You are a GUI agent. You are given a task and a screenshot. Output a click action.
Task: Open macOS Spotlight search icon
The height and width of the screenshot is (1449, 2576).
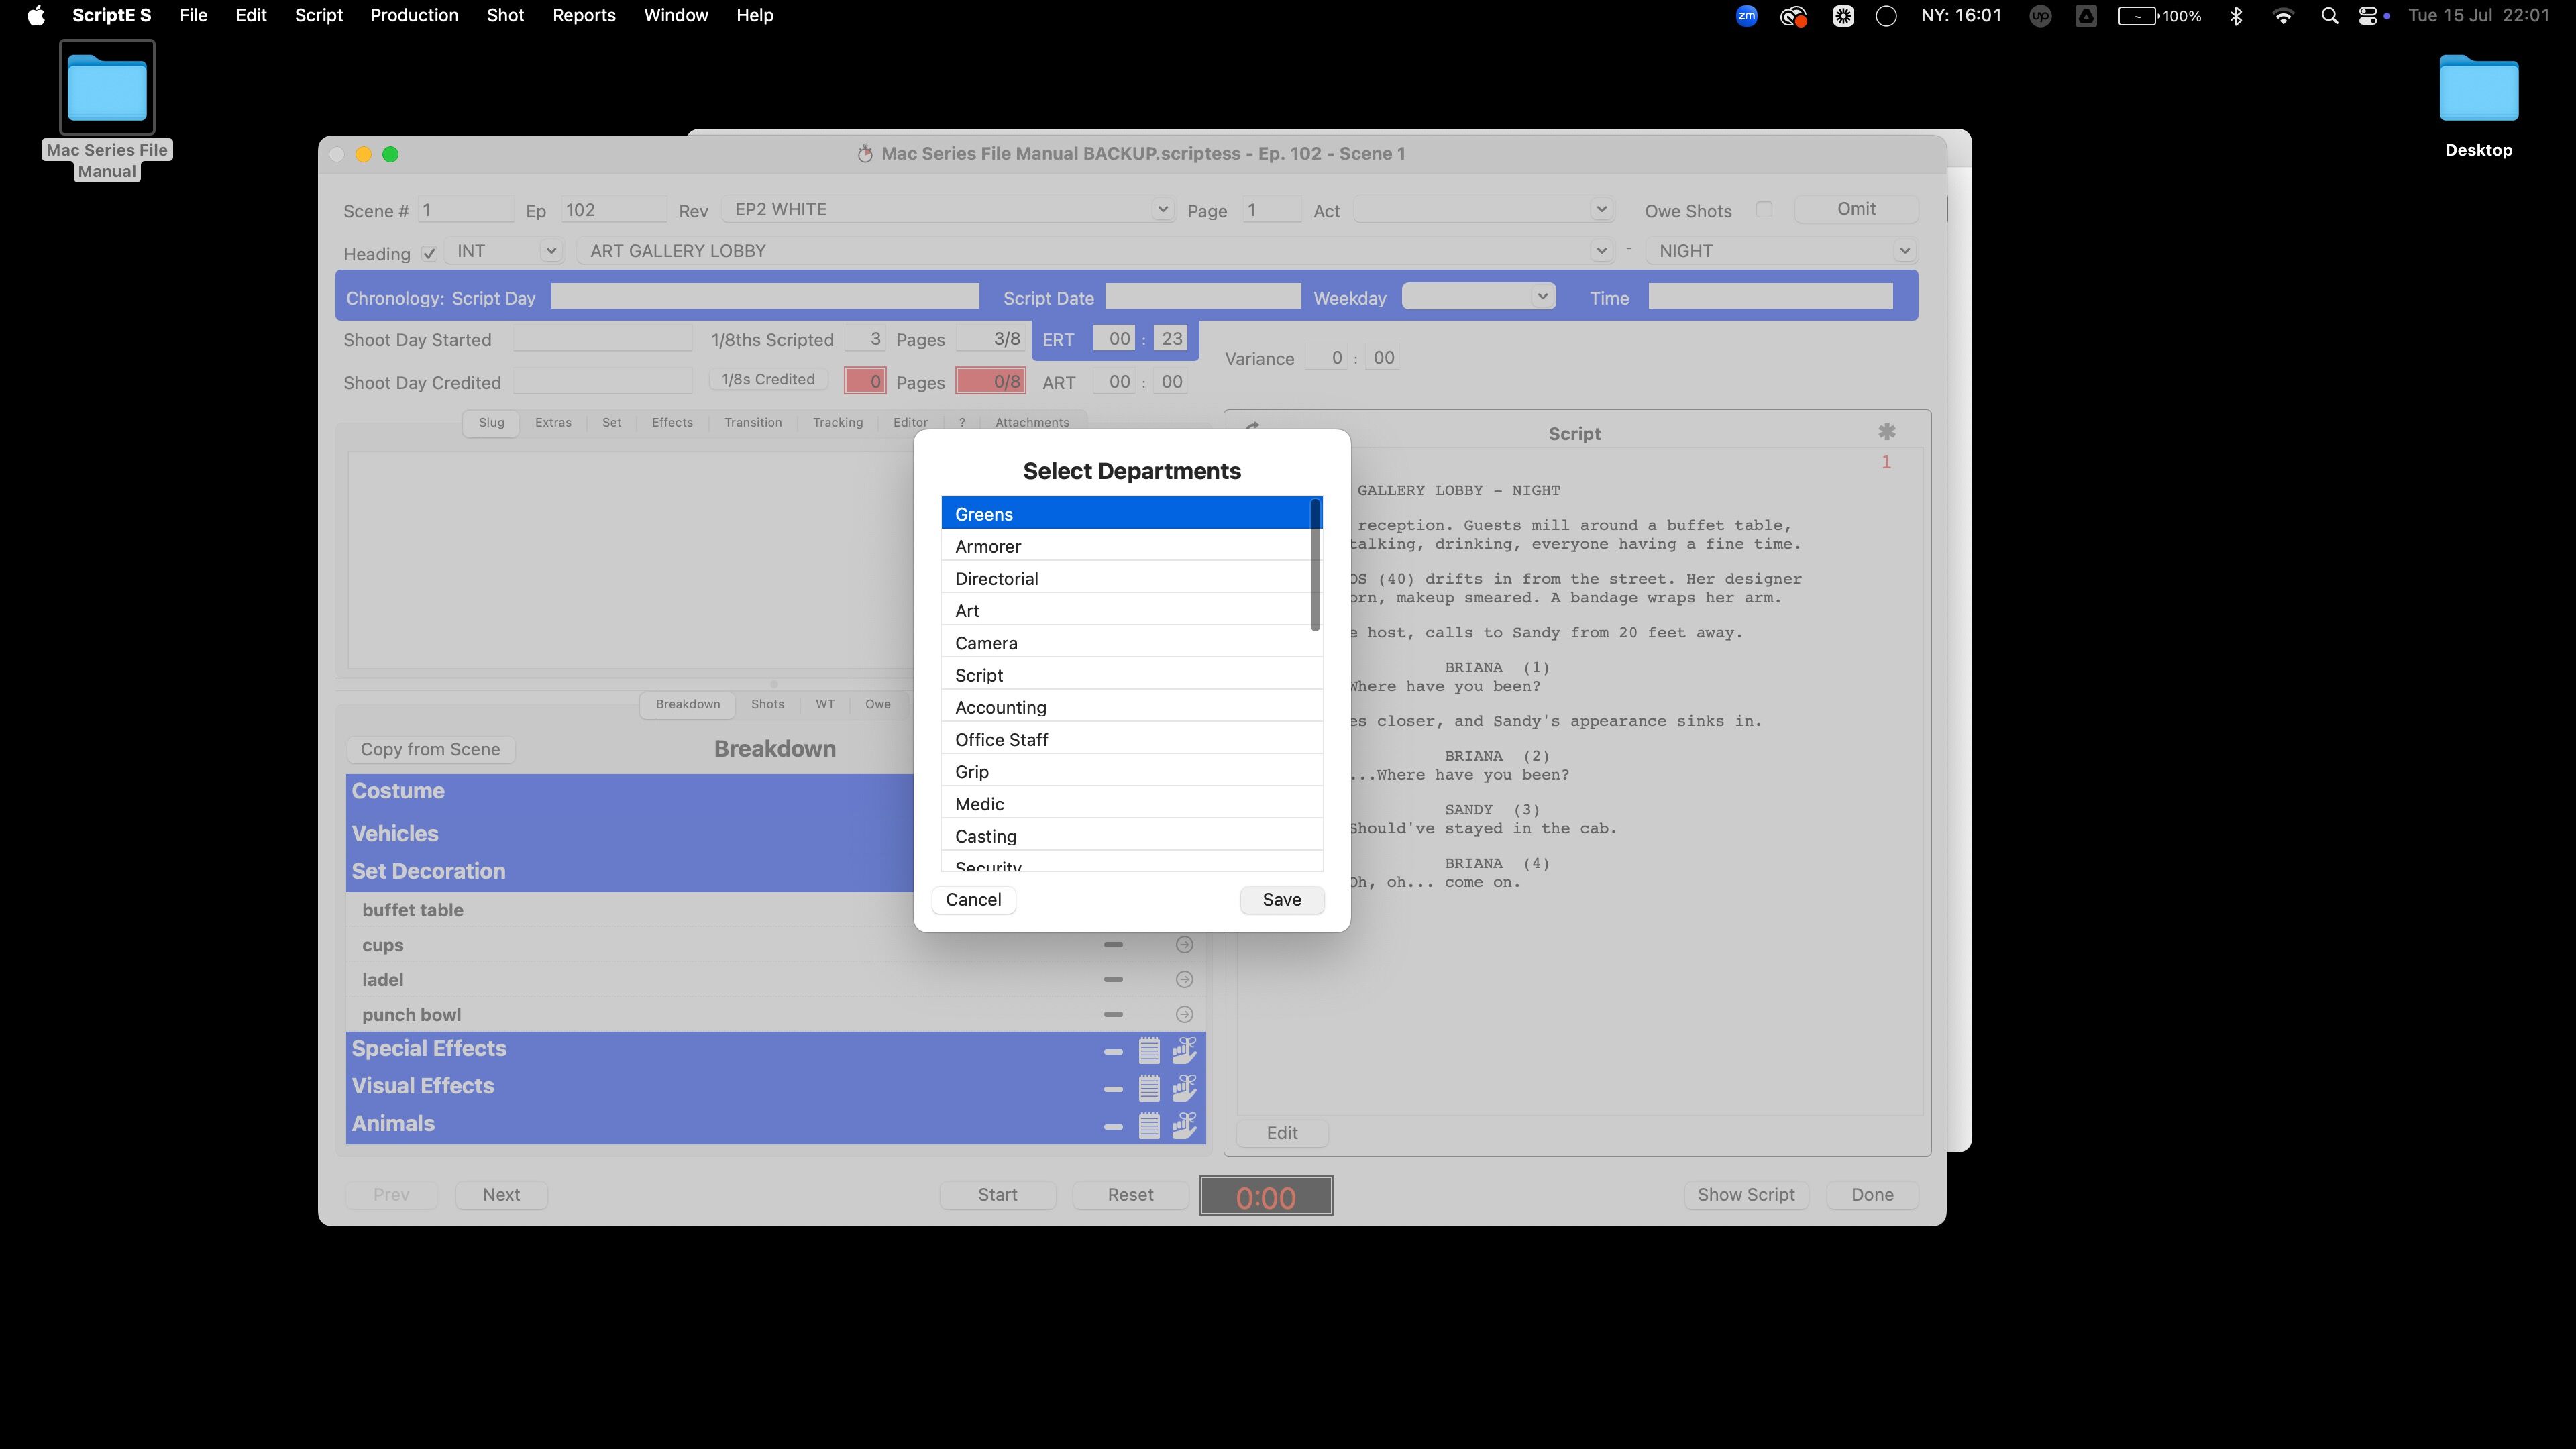(2329, 16)
